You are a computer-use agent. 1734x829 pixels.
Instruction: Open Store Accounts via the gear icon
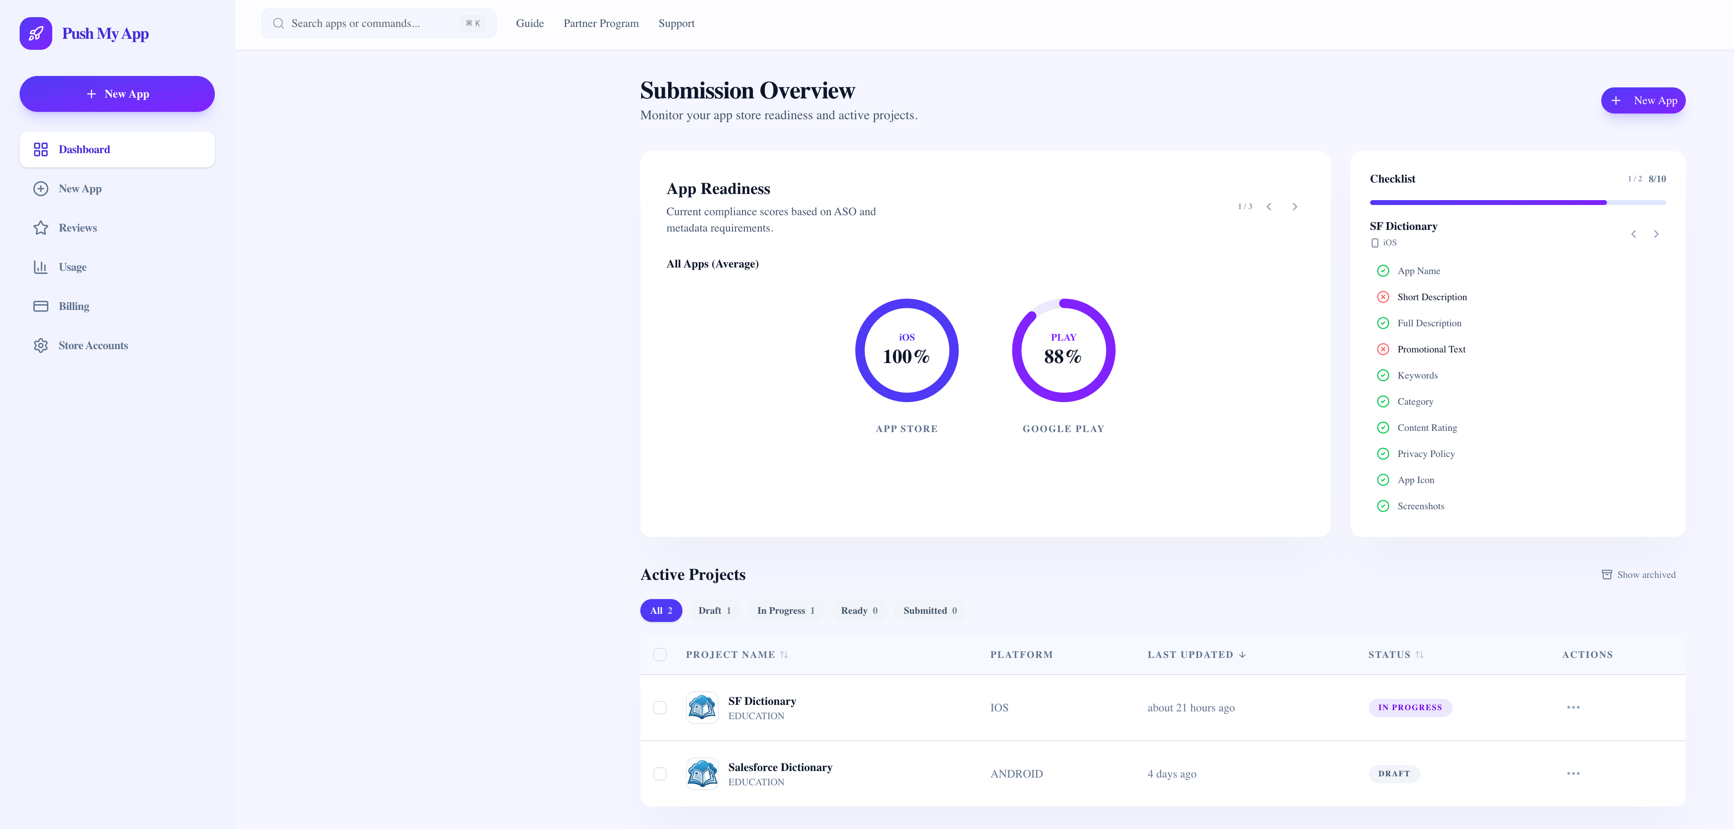point(40,345)
